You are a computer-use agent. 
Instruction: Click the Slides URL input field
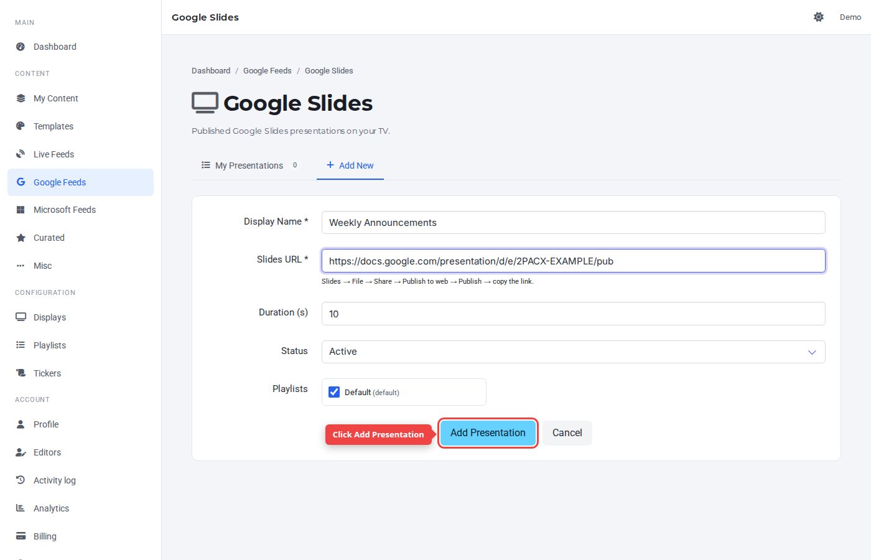[573, 261]
